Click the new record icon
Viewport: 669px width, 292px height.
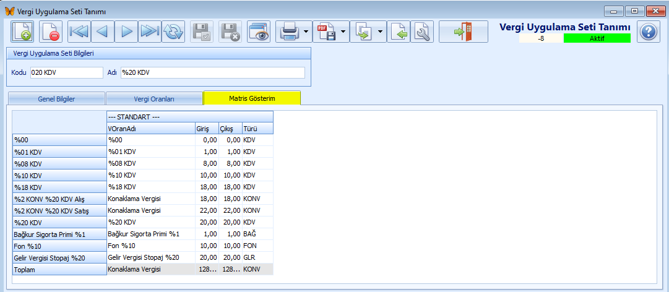point(22,32)
